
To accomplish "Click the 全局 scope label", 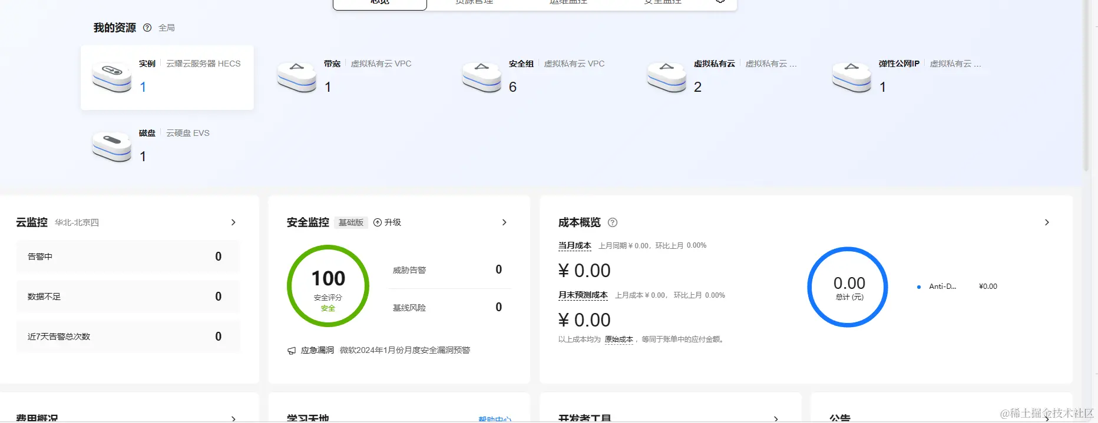I will 167,28.
